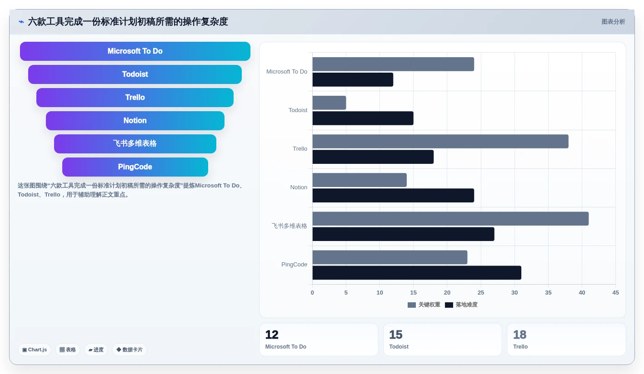This screenshot has height=374, width=644.
Task: Click the 落地难度 bar for Trello
Action: pos(373,157)
